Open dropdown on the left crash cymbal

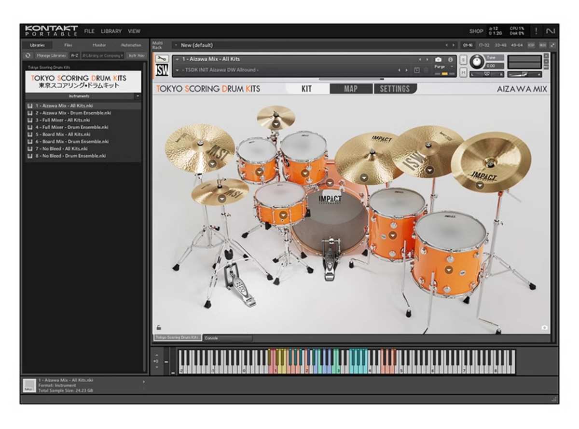pos(212,163)
